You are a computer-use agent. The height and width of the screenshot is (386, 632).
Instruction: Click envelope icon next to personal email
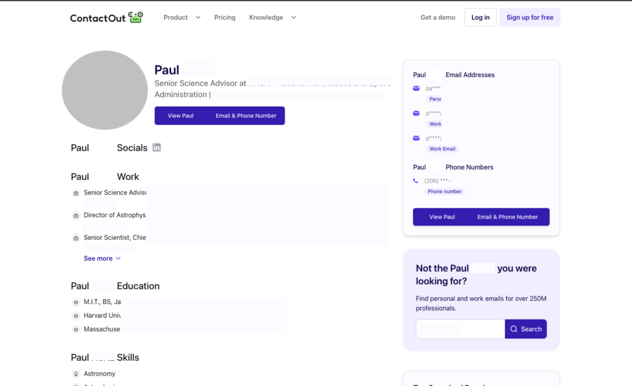[x=417, y=88]
